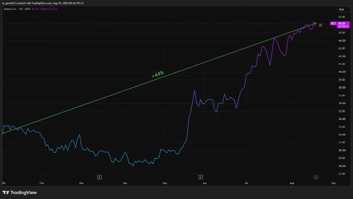Image resolution: width=353 pixels, height=199 pixels.
Task: Select the +44% trend line label
Action: pyautogui.click(x=158, y=74)
